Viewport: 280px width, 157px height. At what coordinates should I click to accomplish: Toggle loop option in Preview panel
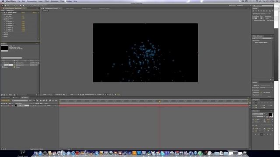click(x=270, y=11)
